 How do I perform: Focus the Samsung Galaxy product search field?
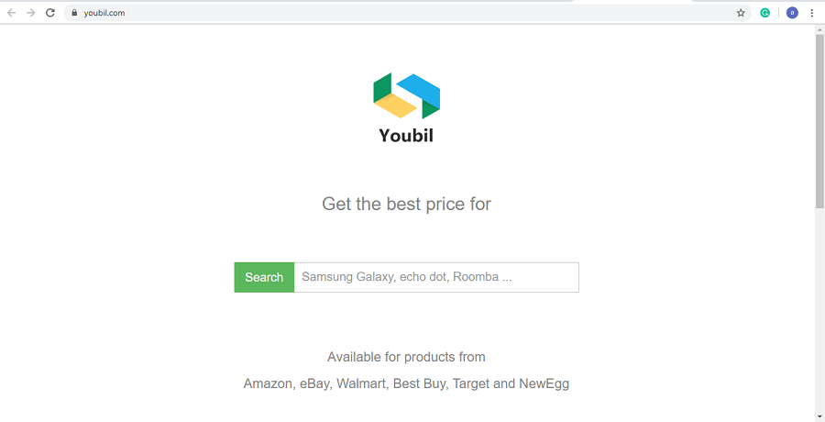[435, 277]
